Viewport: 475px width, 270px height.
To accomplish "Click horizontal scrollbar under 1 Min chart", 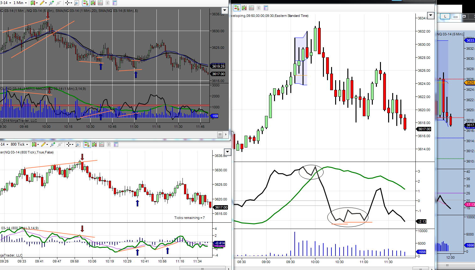I will [114, 135].
